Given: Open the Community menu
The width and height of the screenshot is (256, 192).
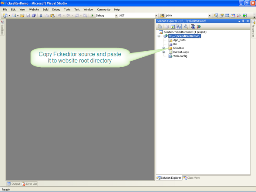Looking at the screenshot, I should click(104, 10).
